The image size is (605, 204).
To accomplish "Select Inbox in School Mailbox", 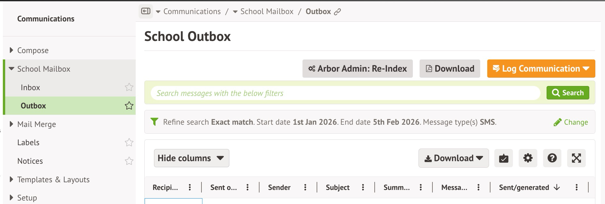I will click(x=30, y=87).
